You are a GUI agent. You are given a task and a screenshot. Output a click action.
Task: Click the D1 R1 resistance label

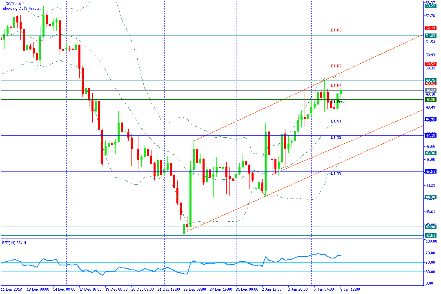(x=336, y=85)
